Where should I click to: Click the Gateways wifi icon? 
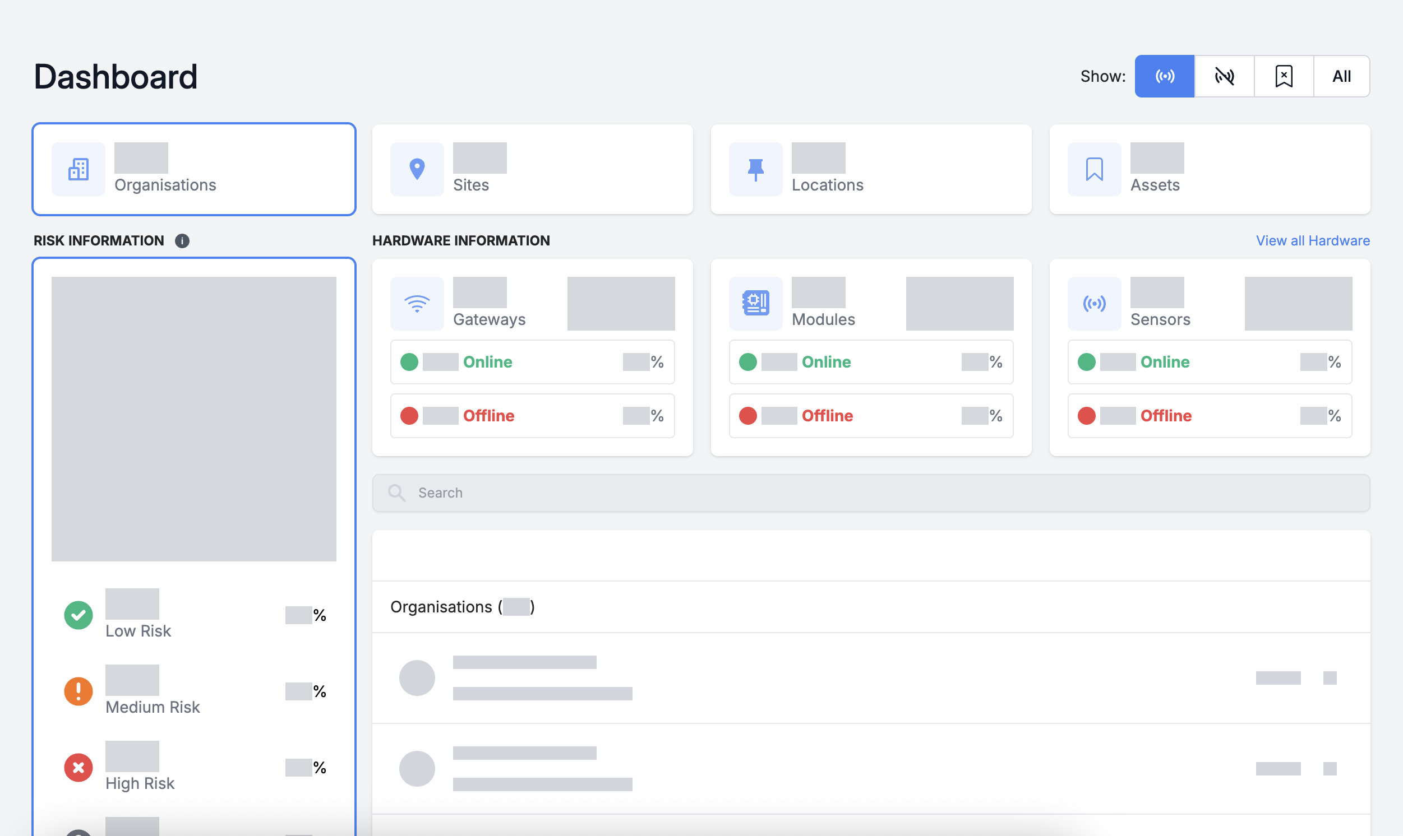click(x=417, y=304)
